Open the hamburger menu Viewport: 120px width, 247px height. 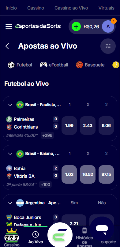pyautogui.click(x=9, y=26)
